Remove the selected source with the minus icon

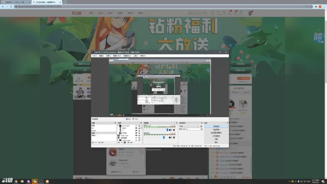(x=121, y=142)
